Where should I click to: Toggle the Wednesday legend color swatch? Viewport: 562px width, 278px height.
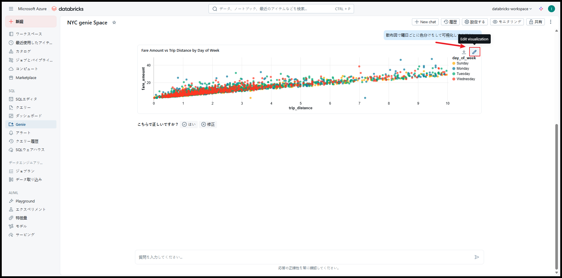tap(454, 79)
